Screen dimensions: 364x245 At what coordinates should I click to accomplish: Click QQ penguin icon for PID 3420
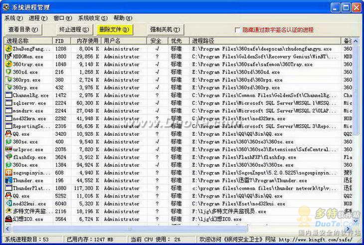pyautogui.click(x=8, y=134)
